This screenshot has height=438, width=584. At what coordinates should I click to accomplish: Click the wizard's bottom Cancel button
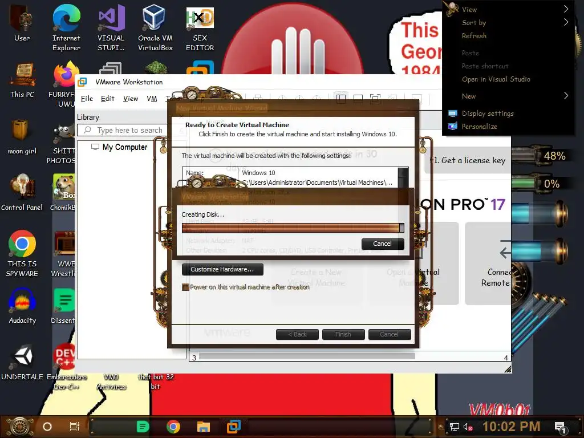[x=389, y=334]
